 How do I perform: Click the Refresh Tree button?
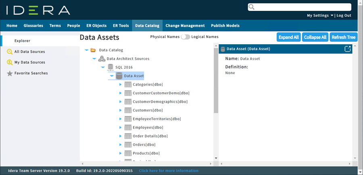click(x=344, y=37)
